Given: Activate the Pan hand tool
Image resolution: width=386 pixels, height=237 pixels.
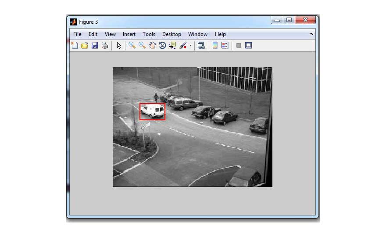Looking at the screenshot, I should click(152, 45).
